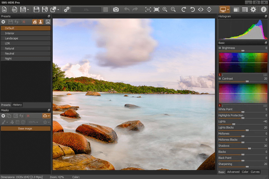Toggle the H button beside Brightness
This screenshot has height=179, width=269.
220,48
